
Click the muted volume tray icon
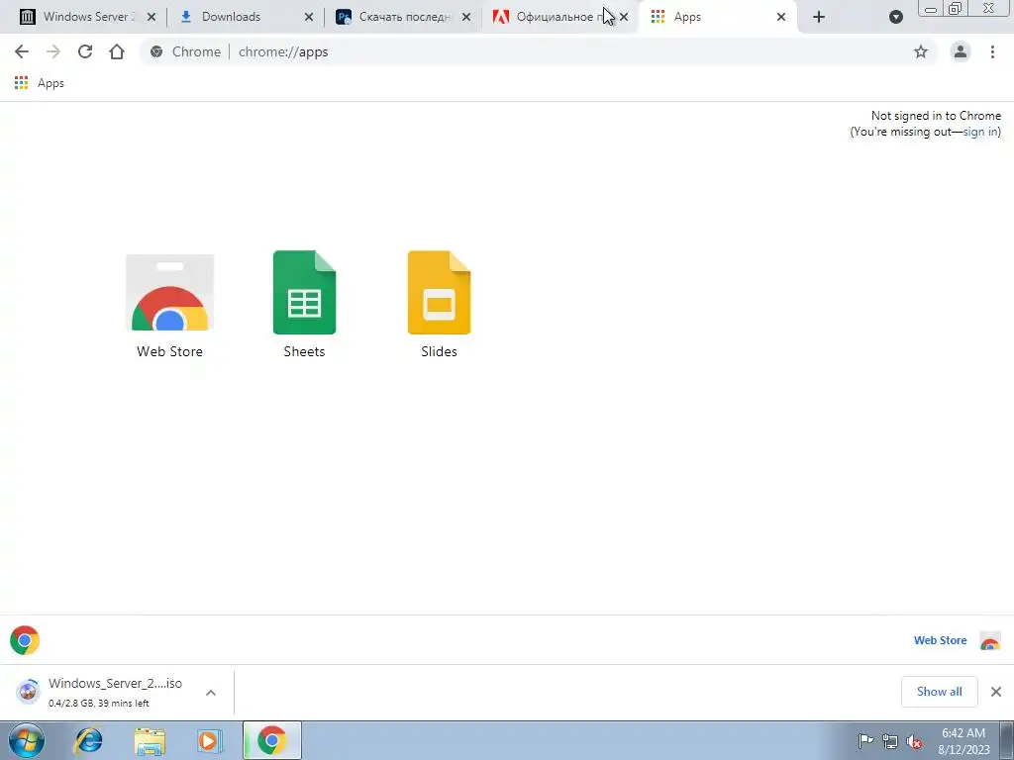click(914, 741)
